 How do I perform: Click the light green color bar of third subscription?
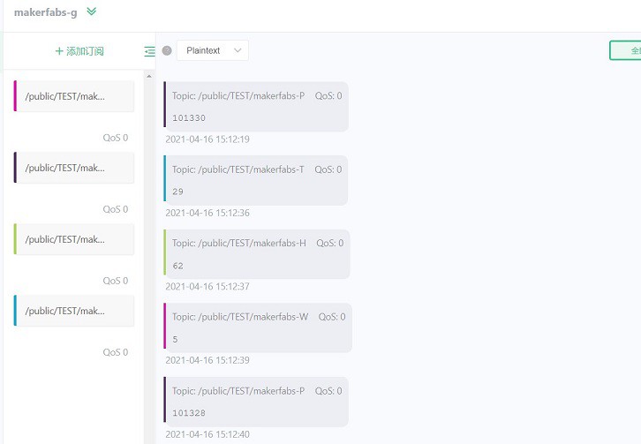click(x=15, y=239)
